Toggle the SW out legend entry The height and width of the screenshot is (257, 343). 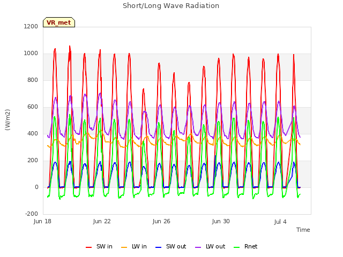(170, 246)
